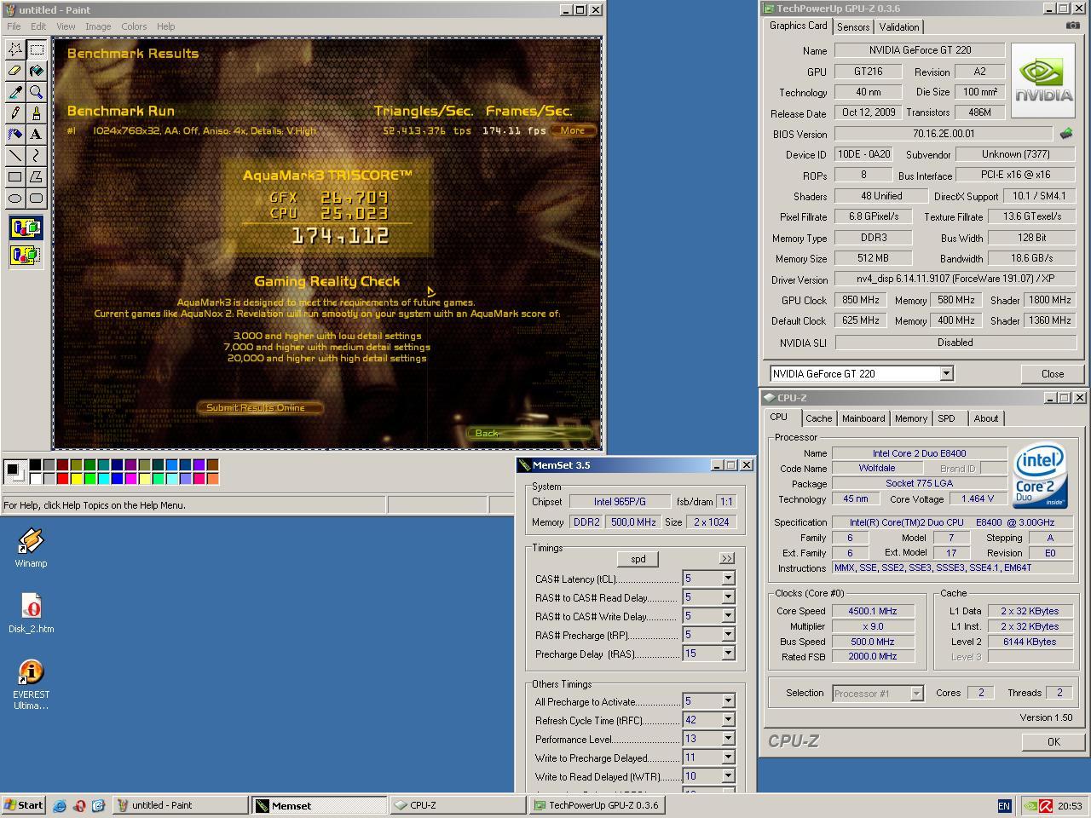Click the spd button in MemSet
Screen dimensions: 1091x818
(x=638, y=559)
